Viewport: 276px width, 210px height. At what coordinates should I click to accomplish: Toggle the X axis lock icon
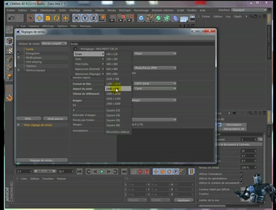point(76,18)
